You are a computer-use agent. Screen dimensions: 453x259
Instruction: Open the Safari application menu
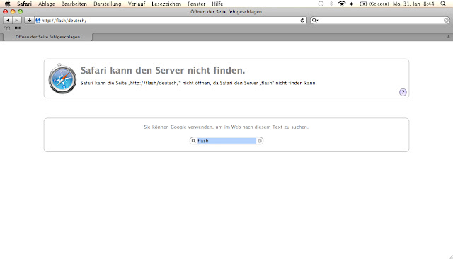24,4
